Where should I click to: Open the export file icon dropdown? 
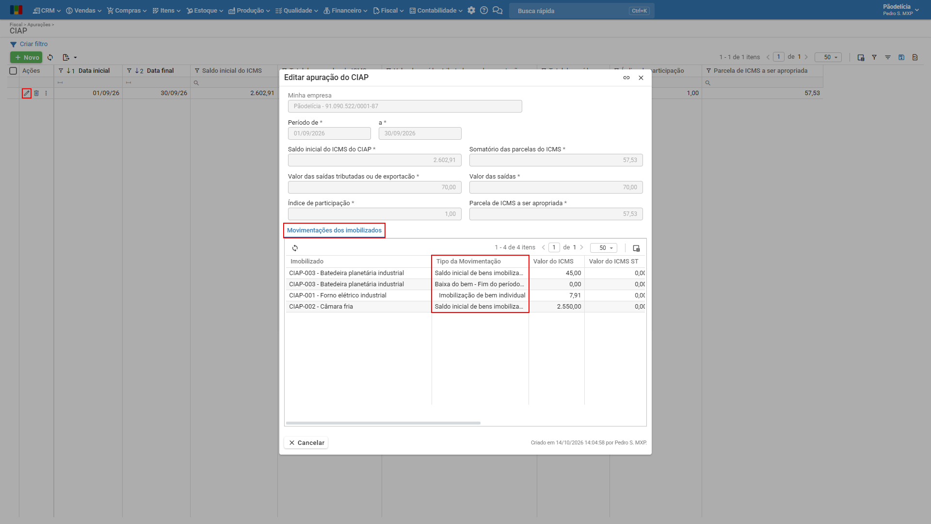click(69, 57)
